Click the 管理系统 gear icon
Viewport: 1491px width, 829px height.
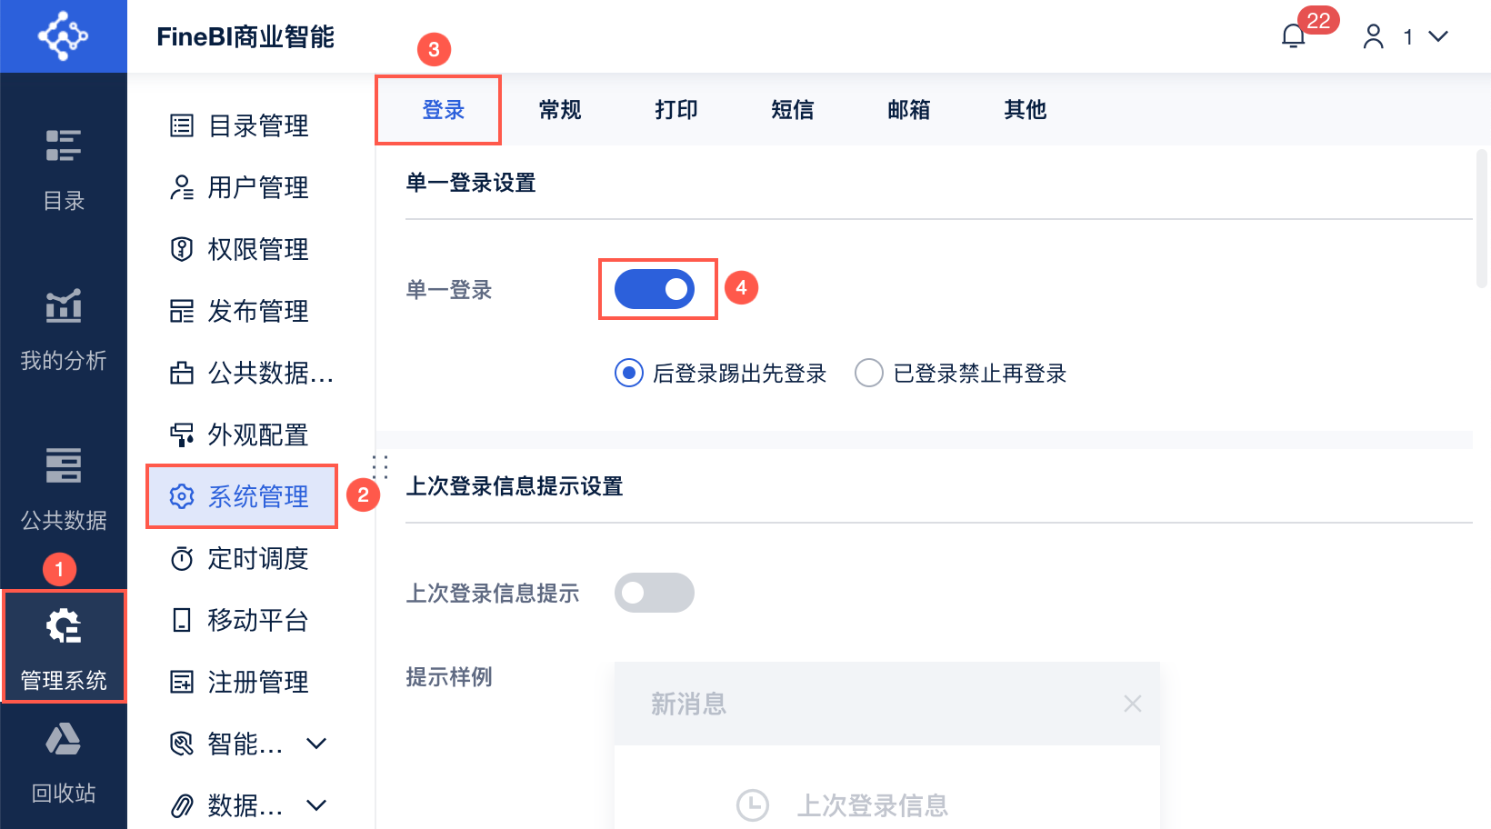coord(64,626)
